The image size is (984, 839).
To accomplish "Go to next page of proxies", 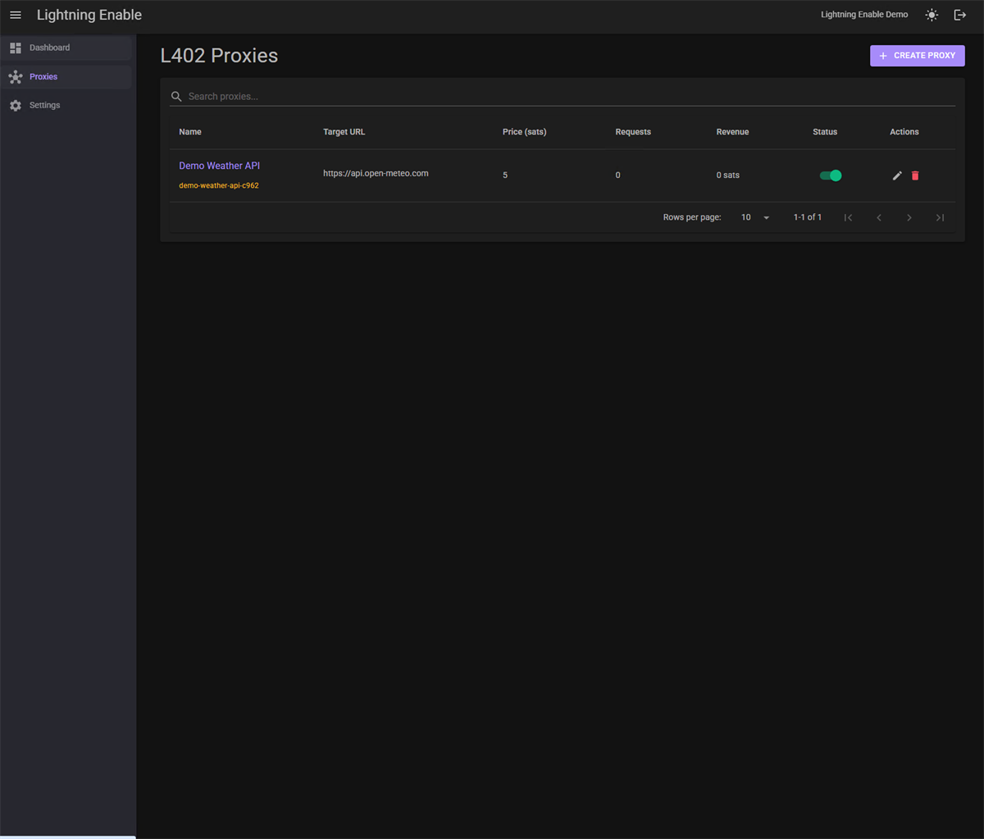I will [909, 217].
